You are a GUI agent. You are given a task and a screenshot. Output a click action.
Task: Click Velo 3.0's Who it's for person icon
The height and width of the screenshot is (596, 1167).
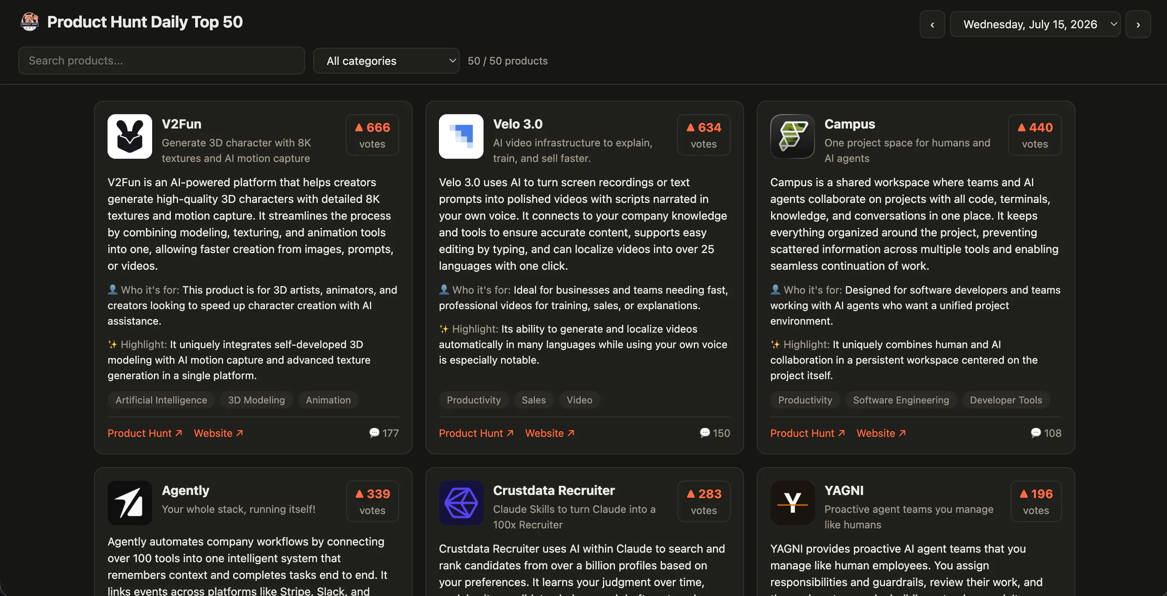444,290
